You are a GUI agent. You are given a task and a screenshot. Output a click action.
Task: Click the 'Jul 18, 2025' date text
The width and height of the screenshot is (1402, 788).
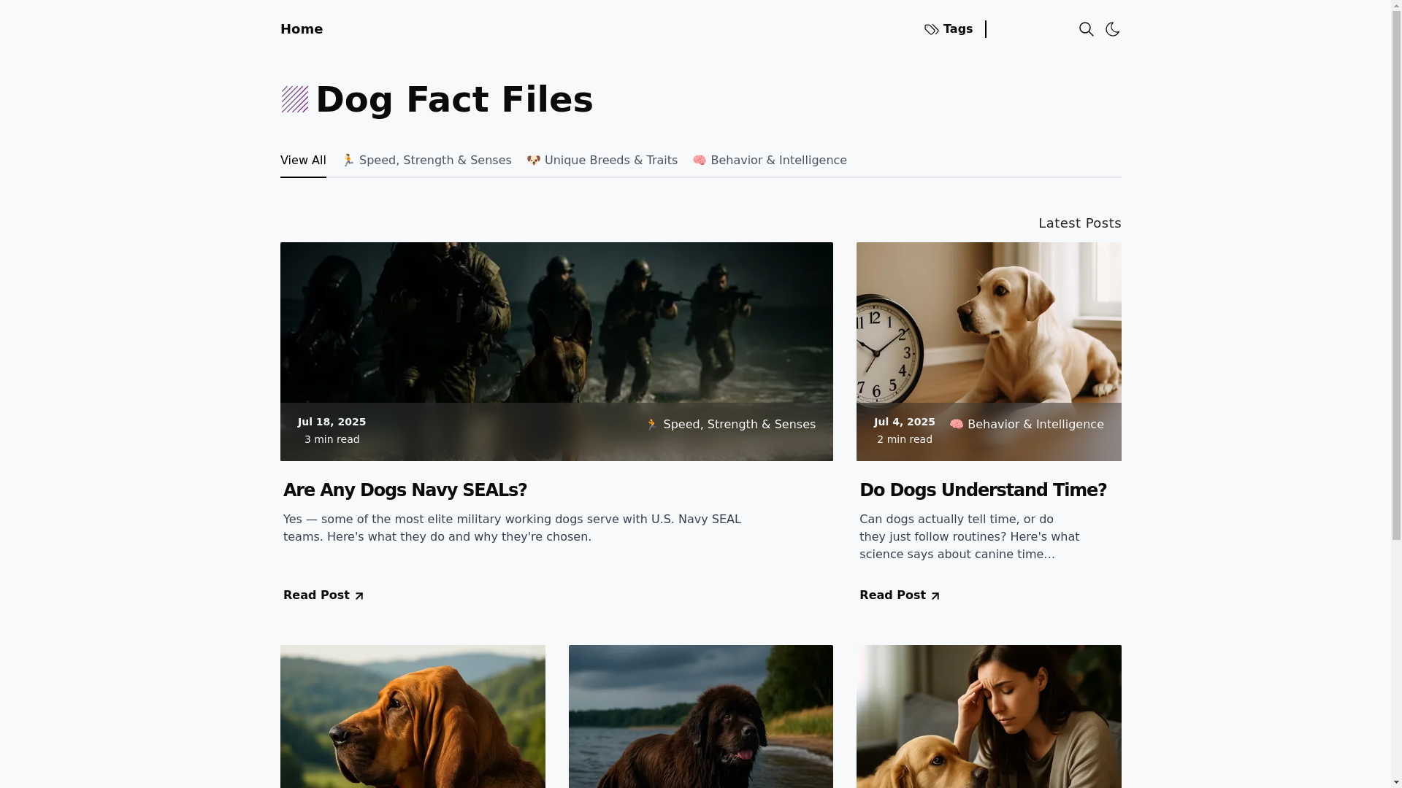tap(332, 422)
